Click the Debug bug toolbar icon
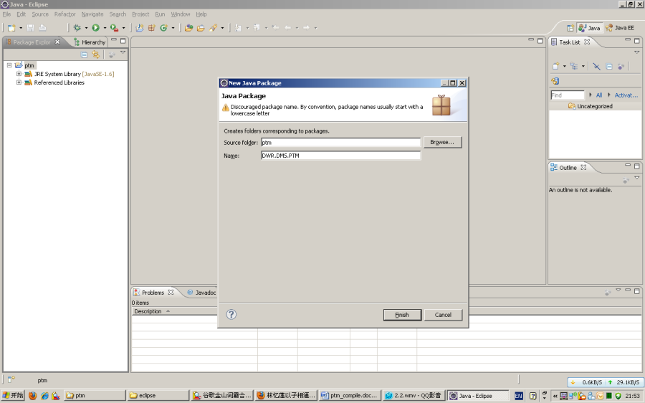Image resolution: width=645 pixels, height=403 pixels. [77, 28]
